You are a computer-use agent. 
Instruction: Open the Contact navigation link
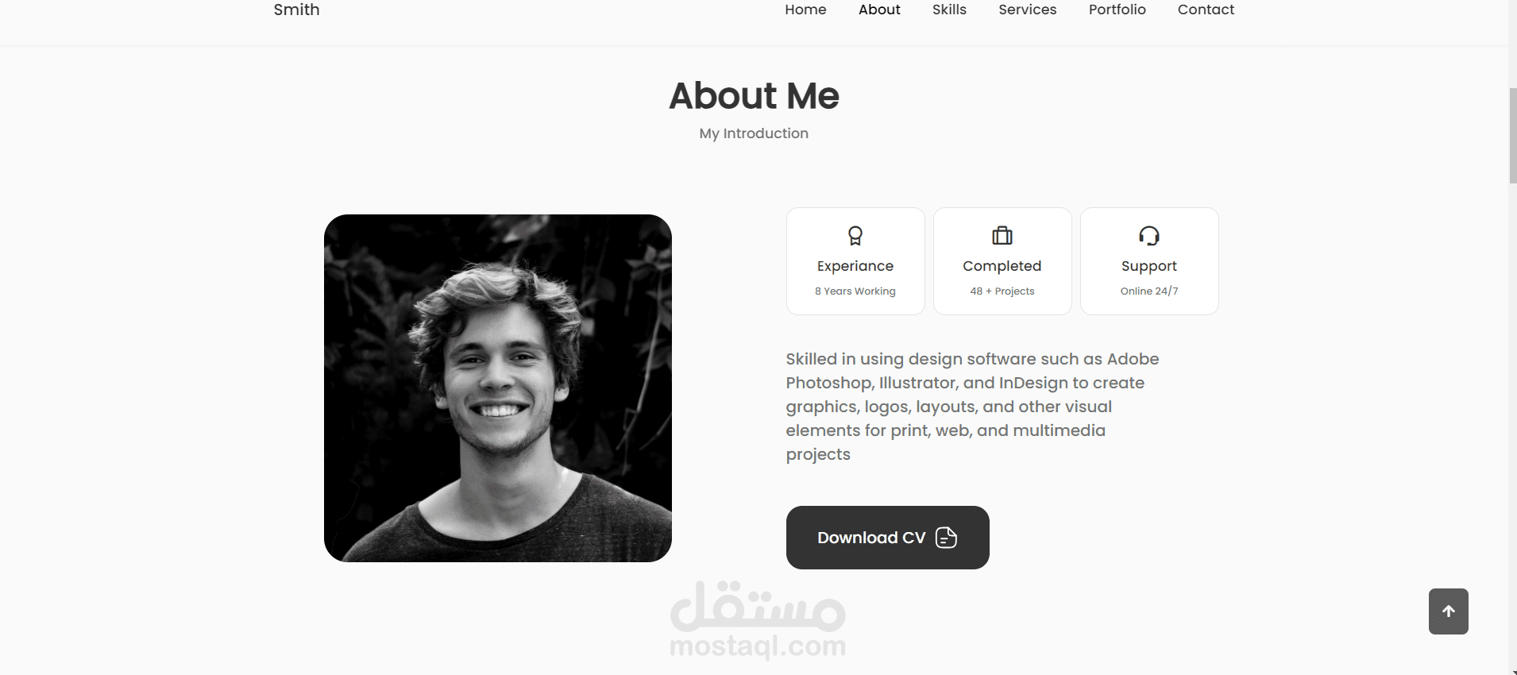coord(1206,10)
